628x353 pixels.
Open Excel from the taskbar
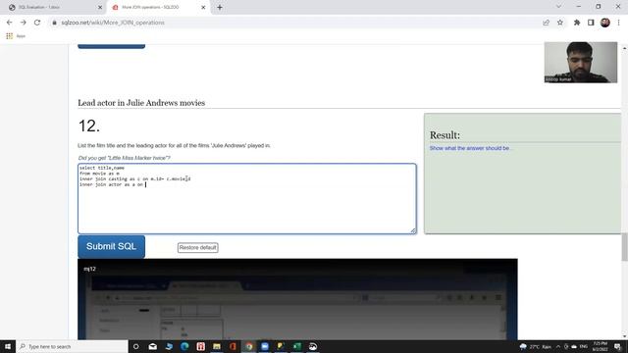coord(296,346)
